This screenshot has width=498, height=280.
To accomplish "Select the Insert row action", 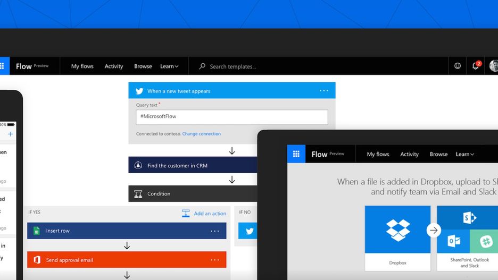I will tap(127, 231).
